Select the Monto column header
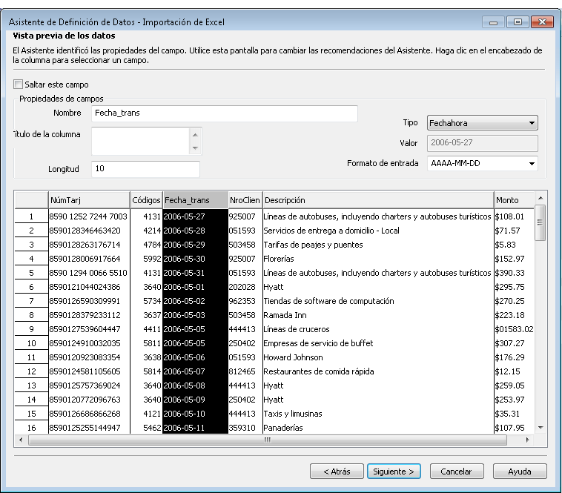 pyautogui.click(x=513, y=200)
